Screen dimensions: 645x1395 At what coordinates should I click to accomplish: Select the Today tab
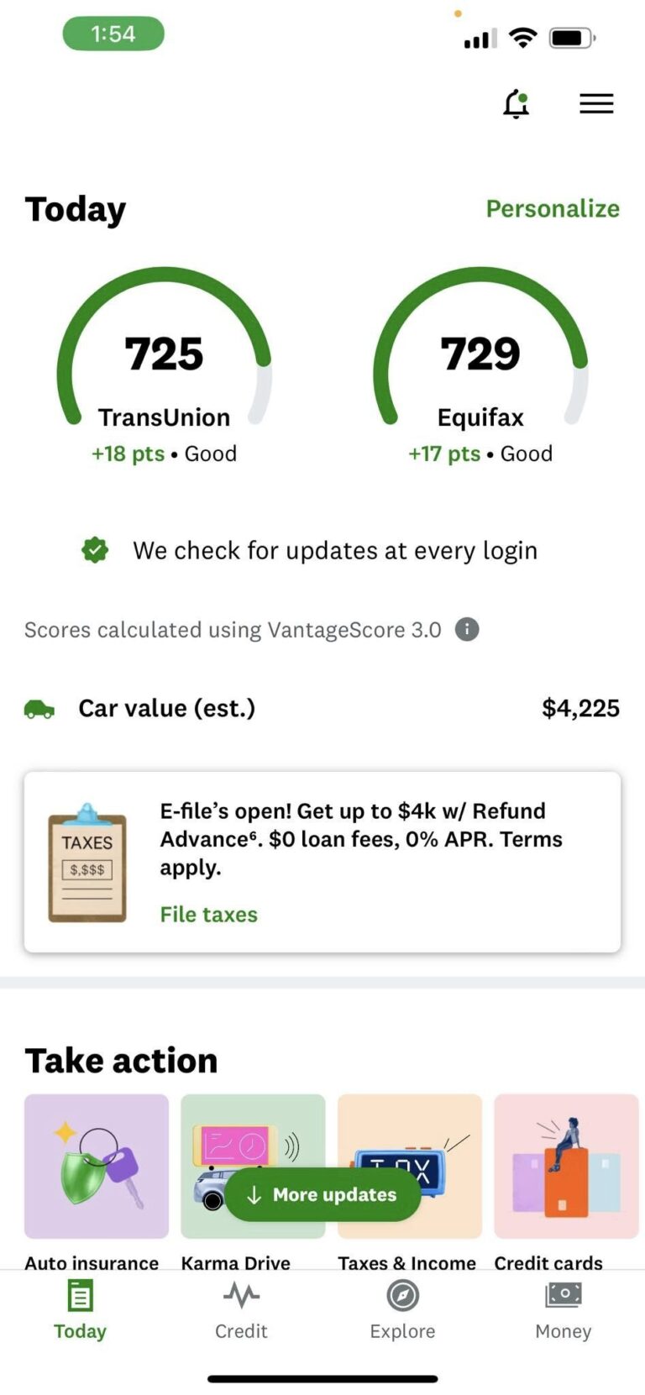pos(80,1310)
